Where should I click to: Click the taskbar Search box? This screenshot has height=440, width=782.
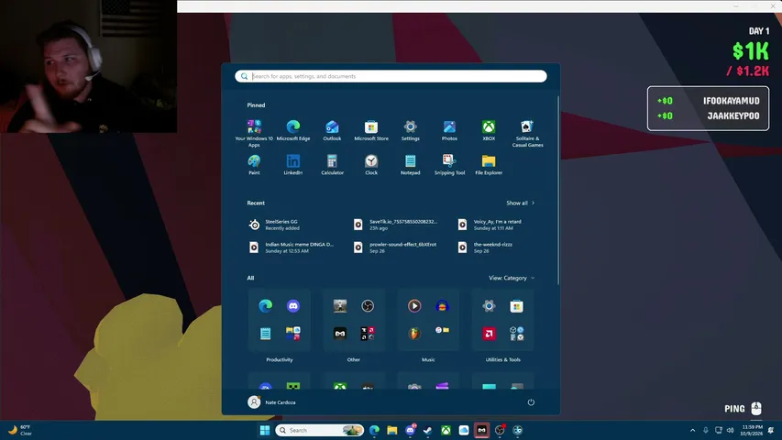pos(320,430)
